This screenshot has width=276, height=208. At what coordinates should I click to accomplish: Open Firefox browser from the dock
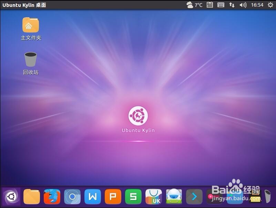(x=52, y=196)
